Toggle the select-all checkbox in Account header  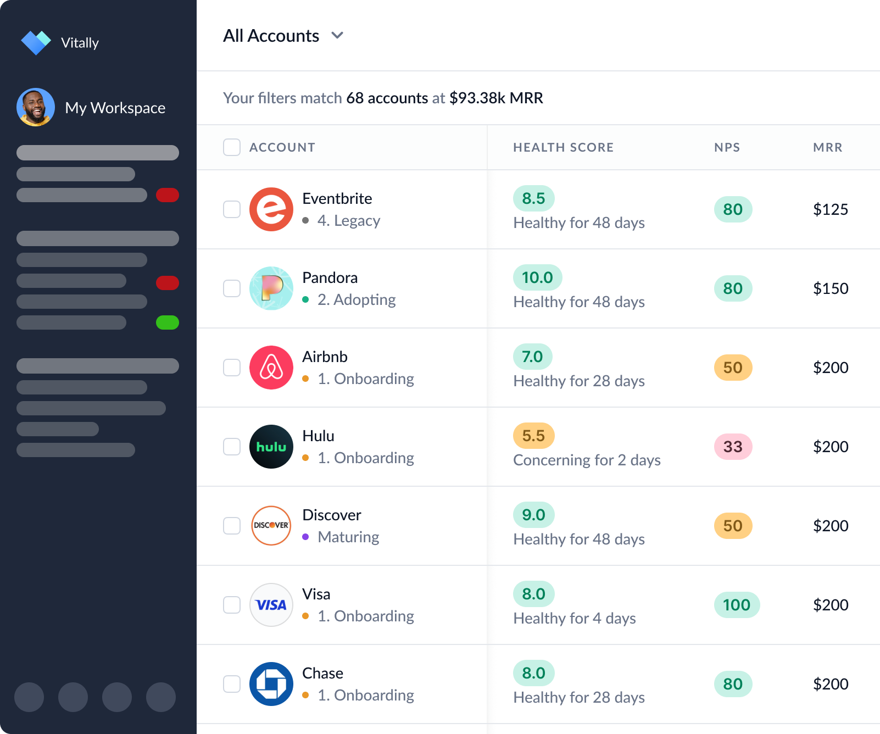coord(232,147)
